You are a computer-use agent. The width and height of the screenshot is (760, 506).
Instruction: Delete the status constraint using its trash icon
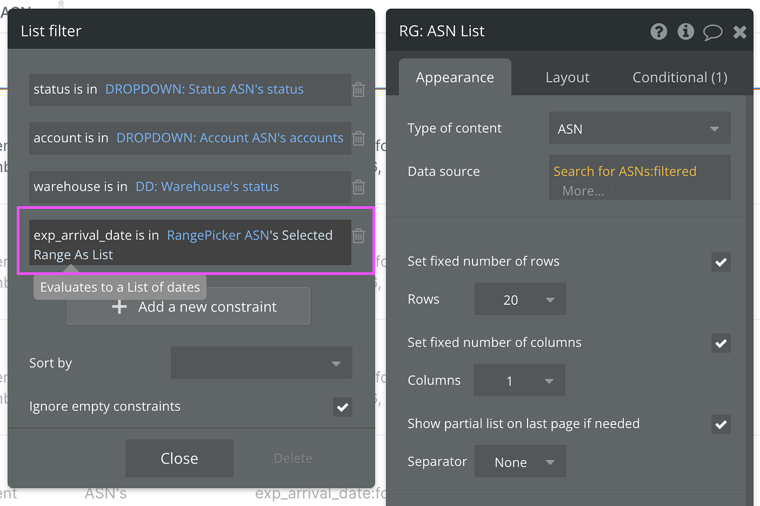click(359, 89)
